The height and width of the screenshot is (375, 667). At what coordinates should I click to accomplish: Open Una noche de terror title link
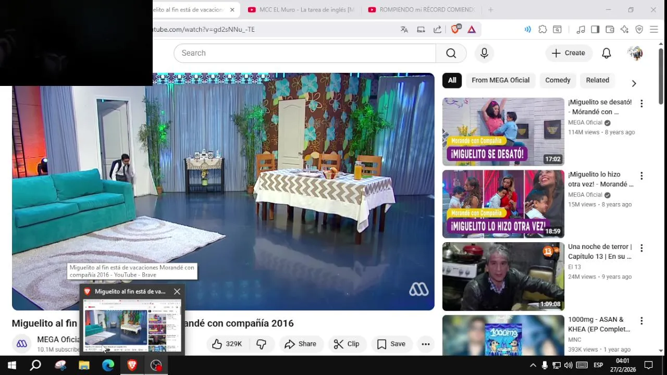click(600, 252)
